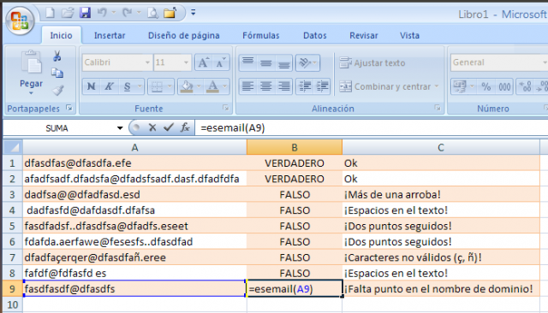Redo the last action
Screen dimensions: 548x313
click(x=127, y=13)
